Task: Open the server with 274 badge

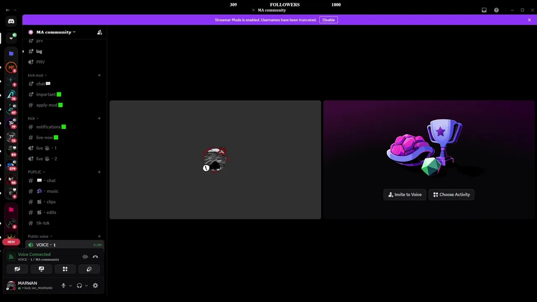Action: point(11,165)
